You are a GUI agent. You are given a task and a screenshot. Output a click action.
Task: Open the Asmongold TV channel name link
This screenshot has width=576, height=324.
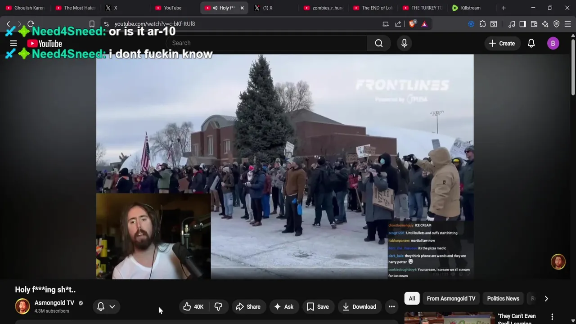pyautogui.click(x=54, y=303)
